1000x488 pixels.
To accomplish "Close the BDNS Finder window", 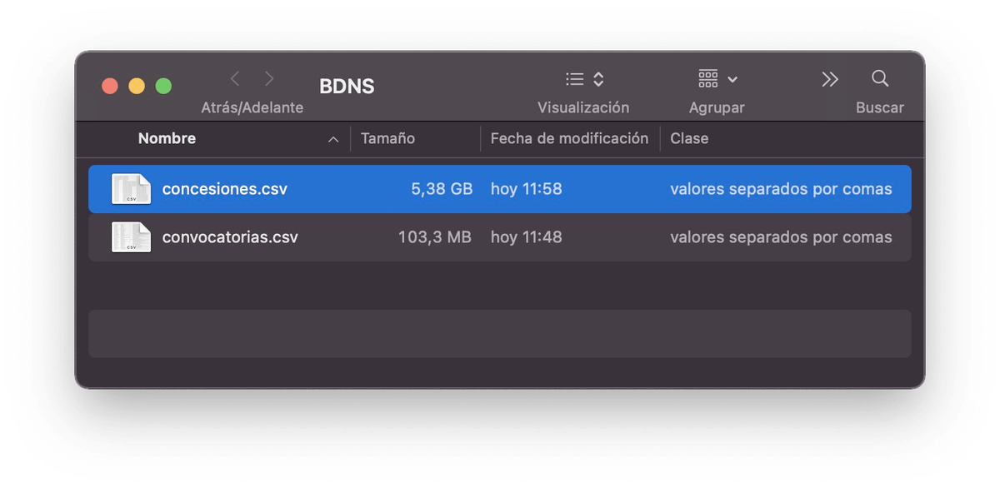I will [x=110, y=87].
